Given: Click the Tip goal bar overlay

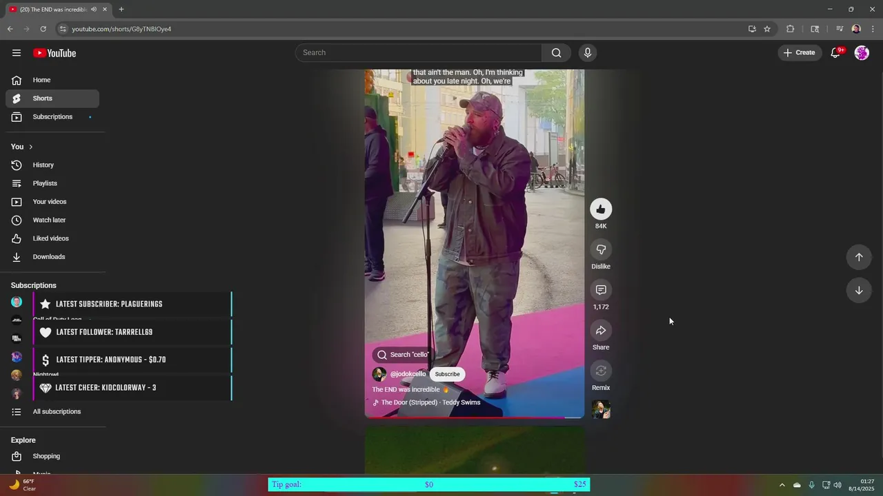Looking at the screenshot, I should coord(429,484).
